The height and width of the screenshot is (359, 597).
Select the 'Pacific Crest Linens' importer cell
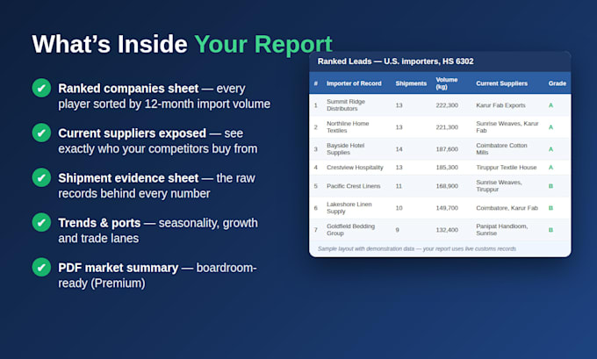(x=353, y=186)
